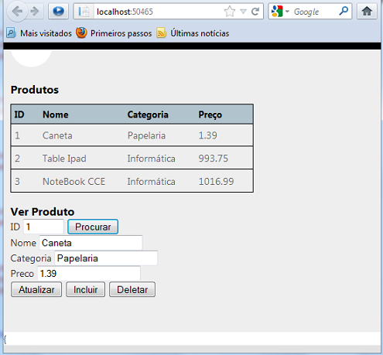Click the forward navigation arrow

pos(34,12)
